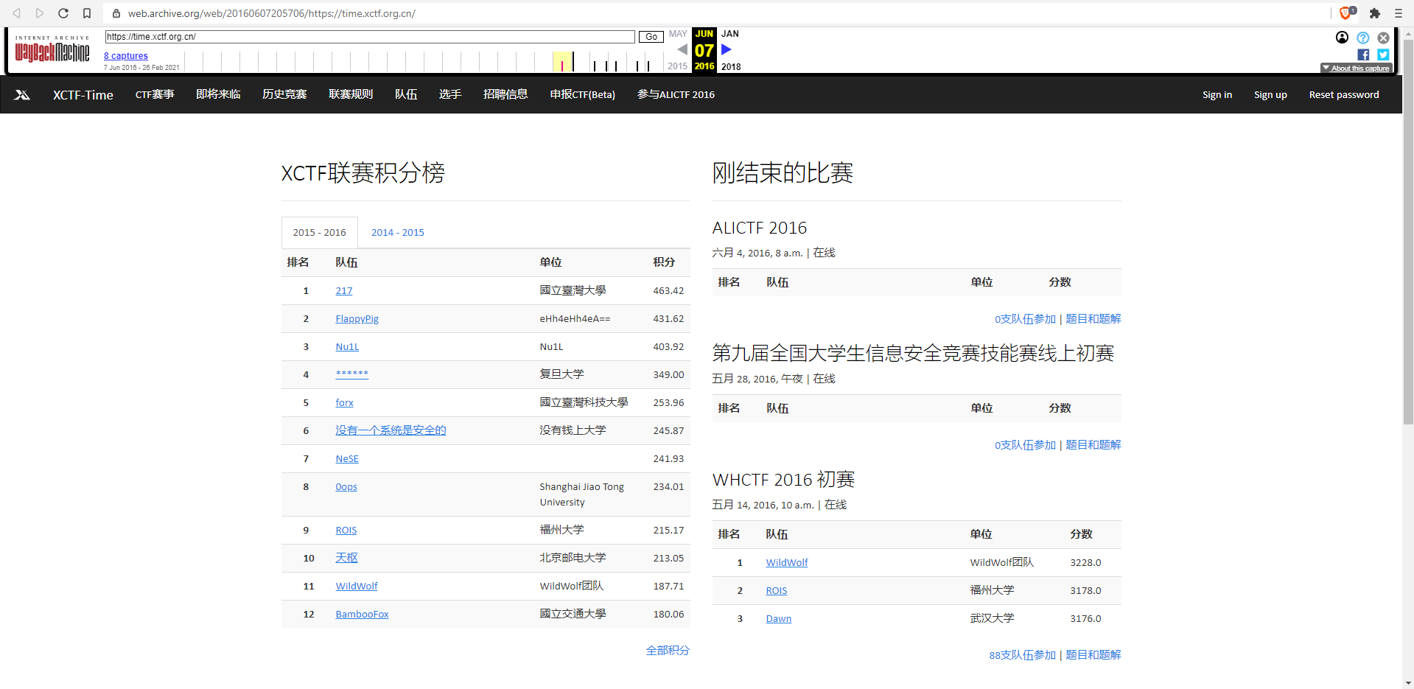Open 0ops team link
The image size is (1414, 689).
[346, 486]
